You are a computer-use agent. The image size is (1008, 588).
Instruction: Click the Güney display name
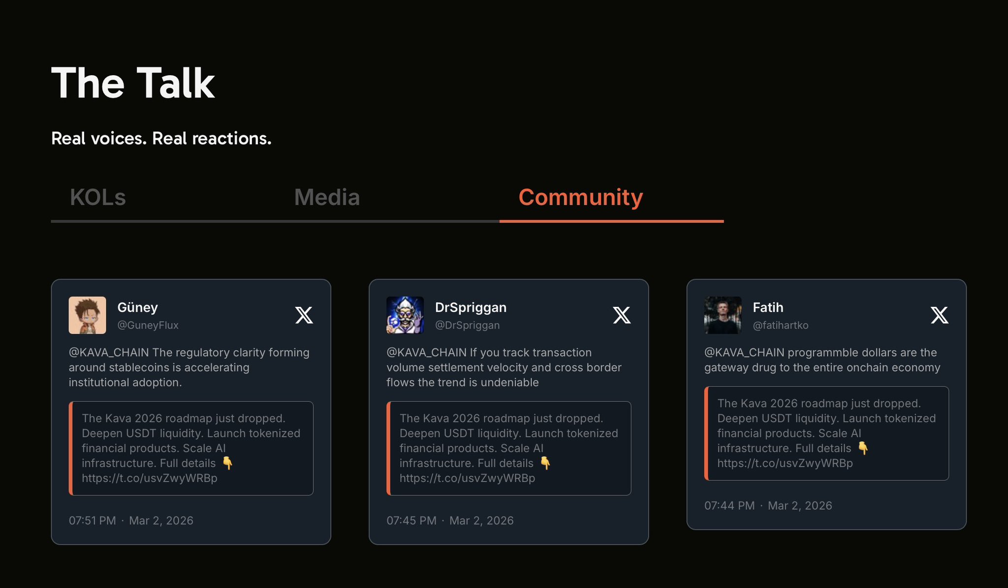(x=137, y=307)
